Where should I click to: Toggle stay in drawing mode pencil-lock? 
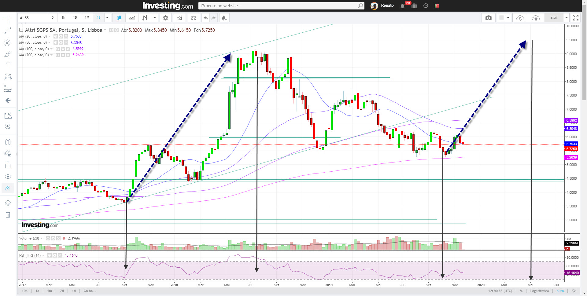pos(8,153)
